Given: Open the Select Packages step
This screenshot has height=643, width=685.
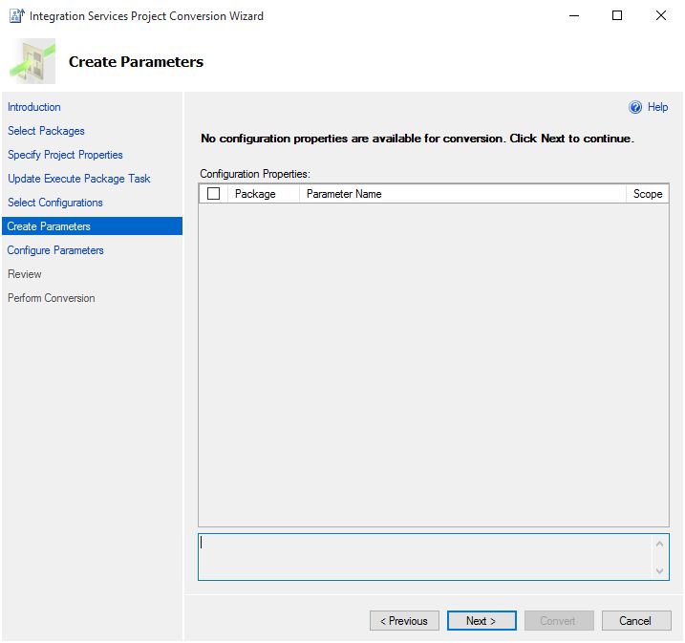Looking at the screenshot, I should [46, 131].
